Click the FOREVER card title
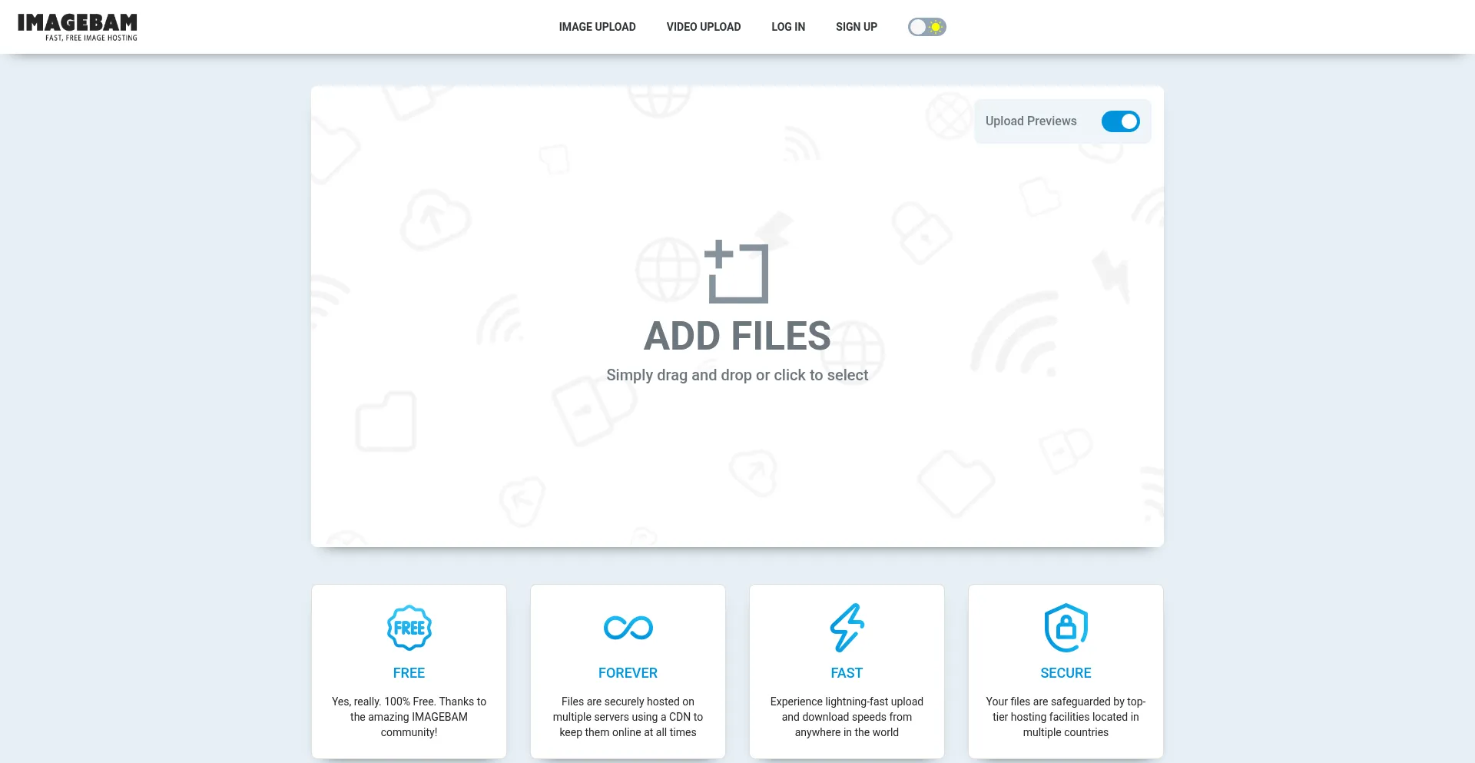The width and height of the screenshot is (1475, 763). point(628,673)
